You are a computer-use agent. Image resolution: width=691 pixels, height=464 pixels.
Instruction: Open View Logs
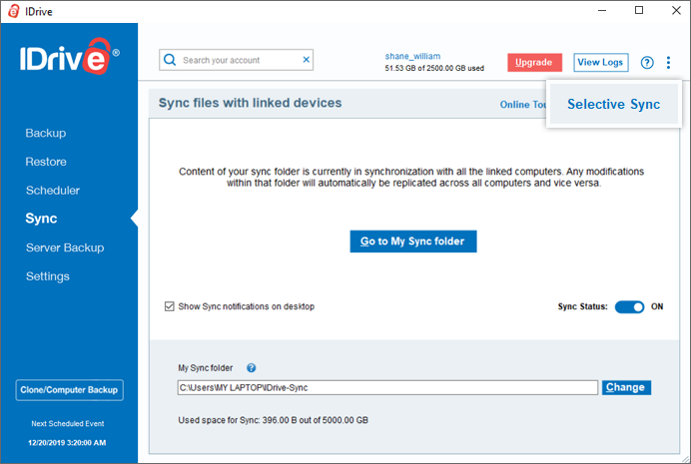pos(601,63)
